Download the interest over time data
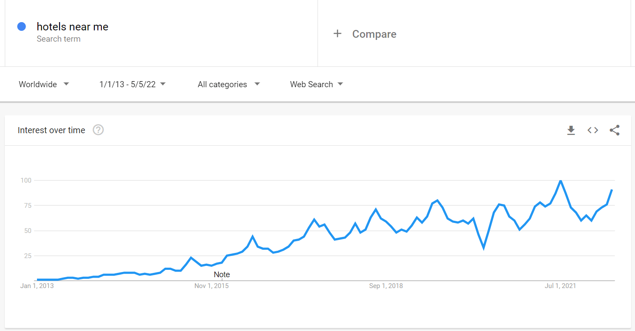Image resolution: width=635 pixels, height=331 pixels. pyautogui.click(x=571, y=130)
